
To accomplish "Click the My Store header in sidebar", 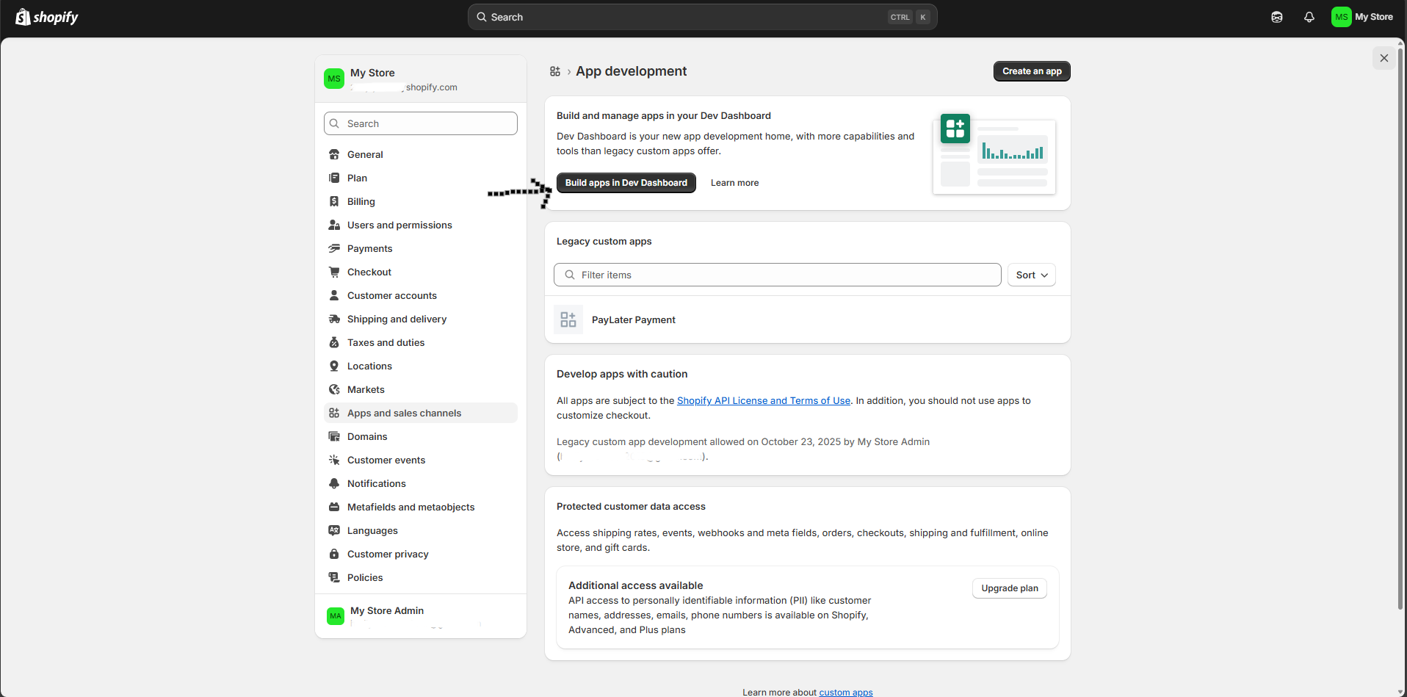I will (x=421, y=79).
